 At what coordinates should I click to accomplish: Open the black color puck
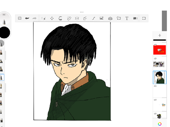(x=5, y=32)
